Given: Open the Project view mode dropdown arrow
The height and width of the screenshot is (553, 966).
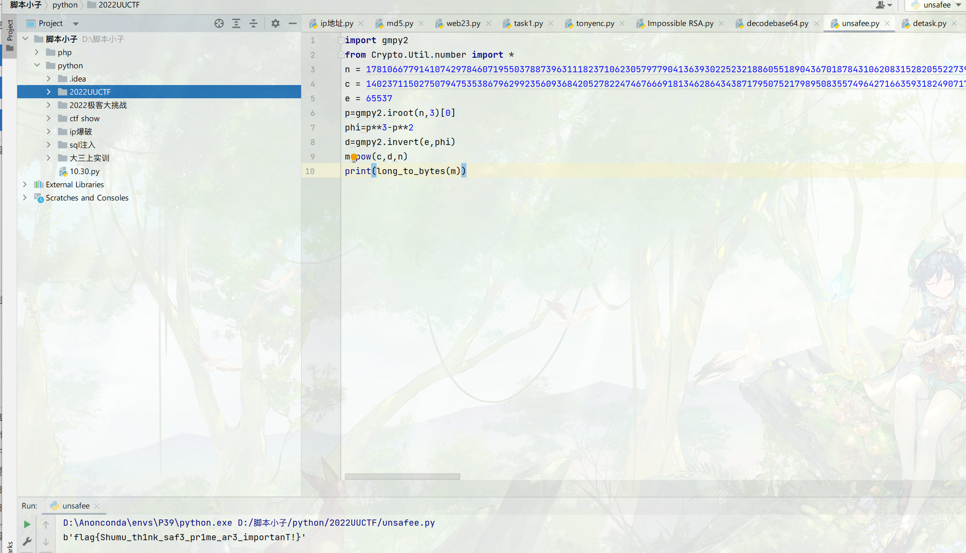Looking at the screenshot, I should (76, 24).
